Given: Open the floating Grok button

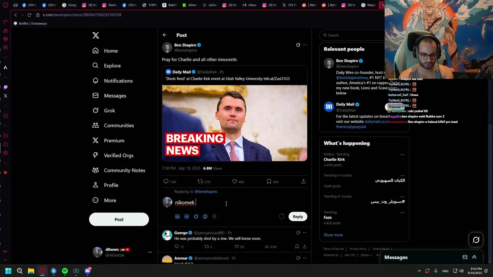Looking at the screenshot, I should pos(476,240).
